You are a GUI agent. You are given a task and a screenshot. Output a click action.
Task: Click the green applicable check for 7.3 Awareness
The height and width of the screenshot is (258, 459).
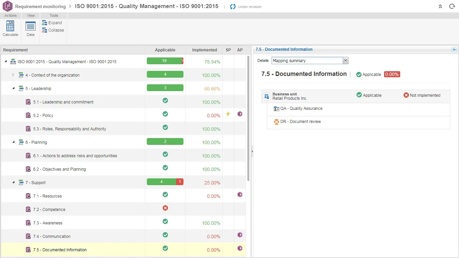pos(165,222)
